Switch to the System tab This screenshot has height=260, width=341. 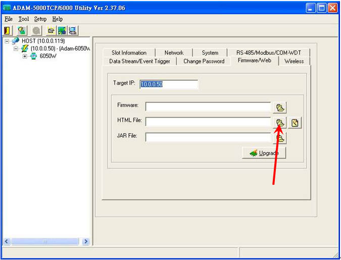[210, 53]
